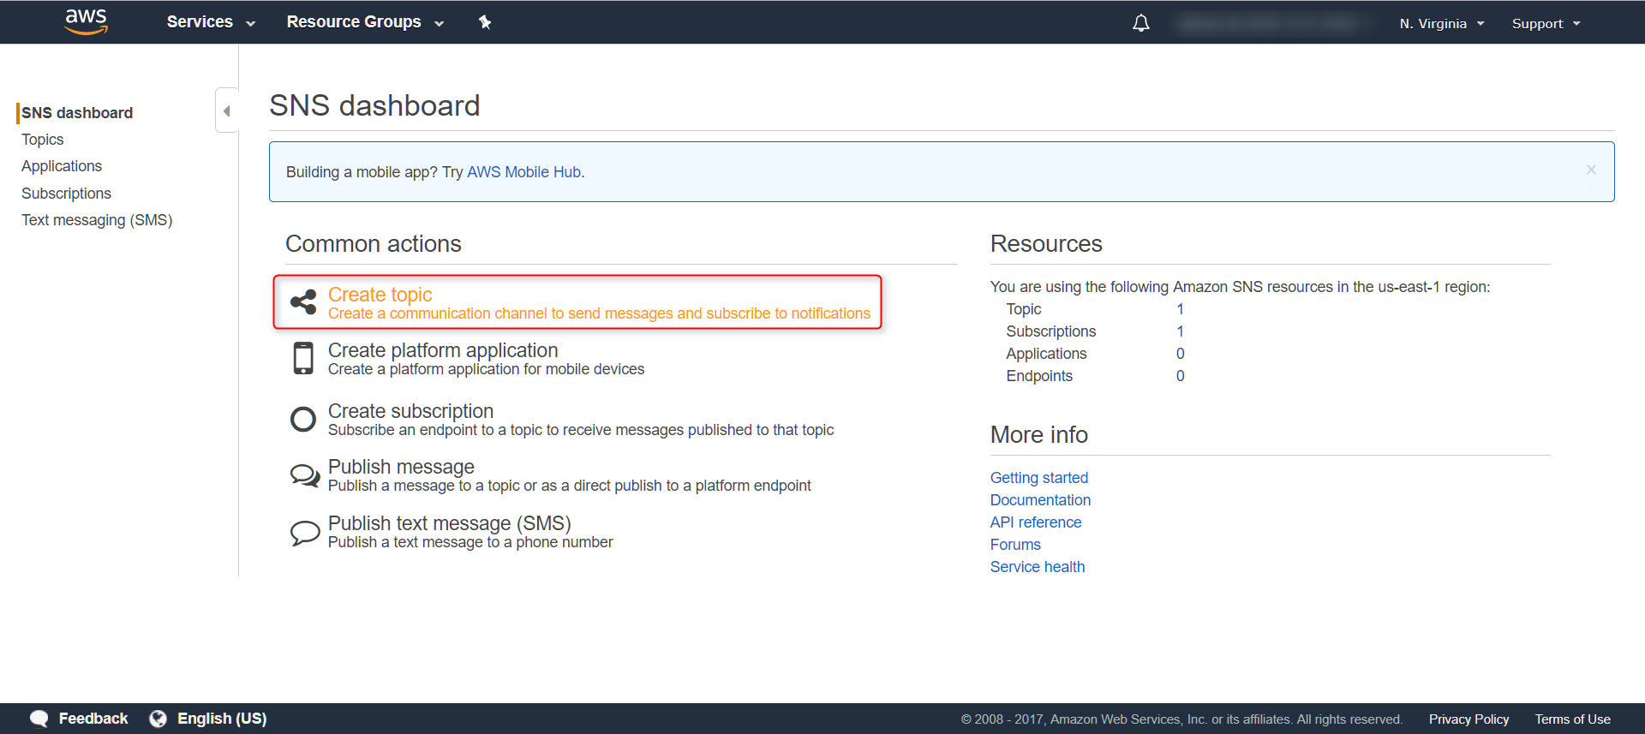Go to Topics in the sidebar
Screen dimensions: 1645x734
(43, 140)
